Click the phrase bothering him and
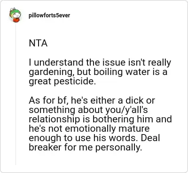The height and width of the screenshot is (173, 188). [132, 120]
